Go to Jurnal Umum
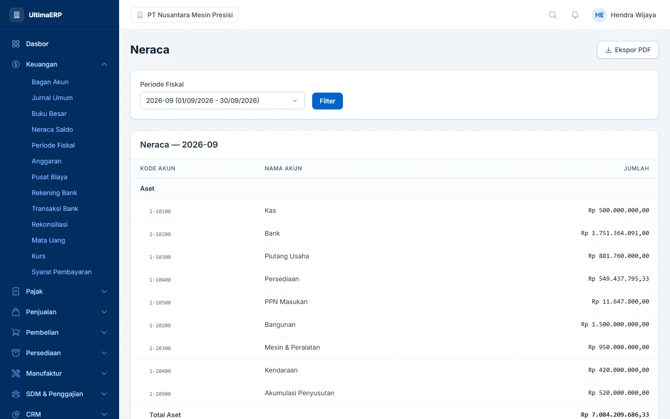Screen dimensions: 670x419 click(52, 98)
